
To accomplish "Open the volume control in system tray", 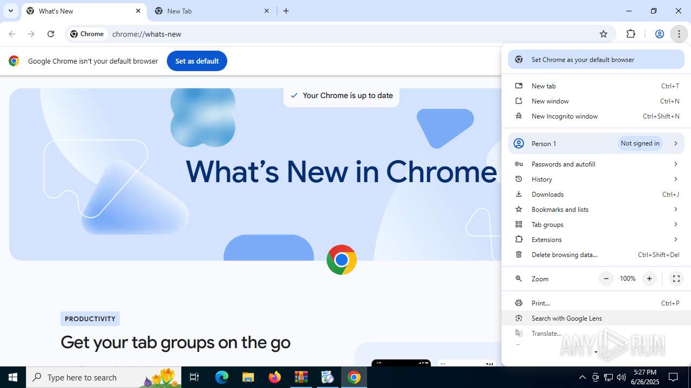I will pos(621,377).
